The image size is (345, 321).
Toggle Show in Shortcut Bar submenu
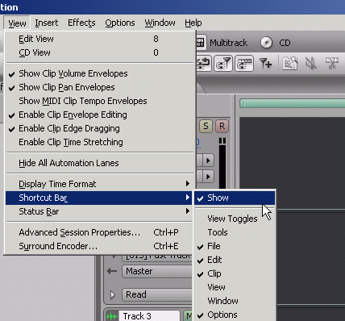[x=235, y=198]
